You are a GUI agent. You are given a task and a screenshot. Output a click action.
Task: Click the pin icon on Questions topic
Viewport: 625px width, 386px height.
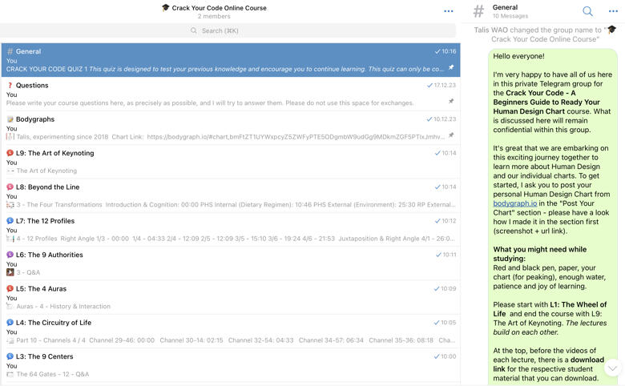coord(451,102)
